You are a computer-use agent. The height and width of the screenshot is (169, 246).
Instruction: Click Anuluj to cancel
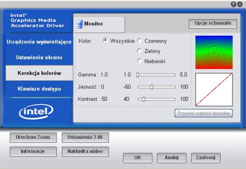coord(172,158)
